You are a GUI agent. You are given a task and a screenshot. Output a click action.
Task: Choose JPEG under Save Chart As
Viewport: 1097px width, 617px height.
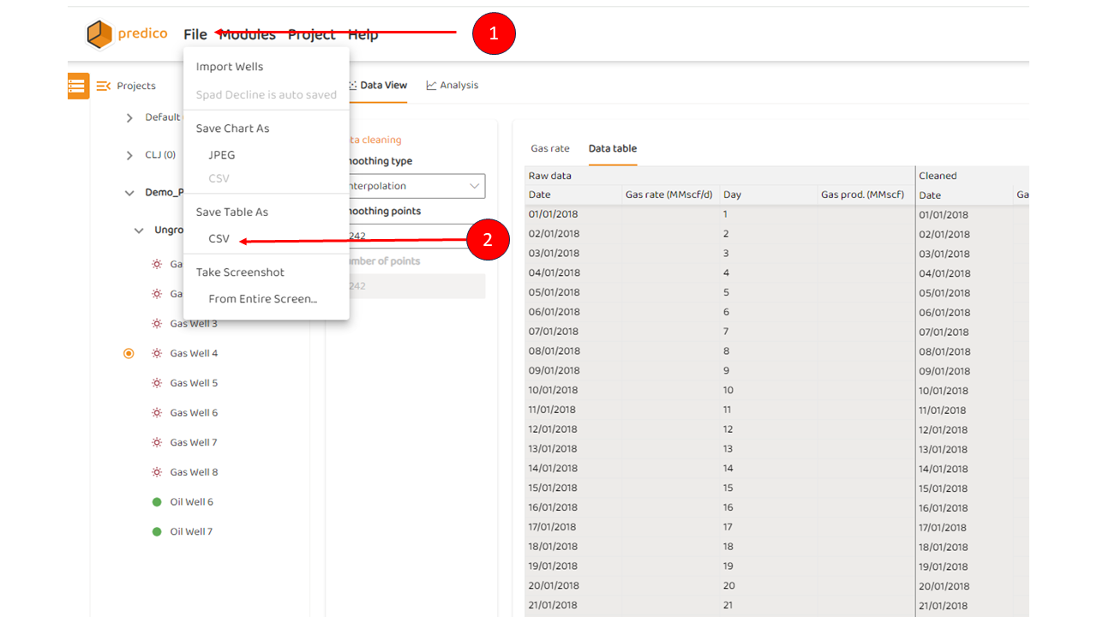222,155
